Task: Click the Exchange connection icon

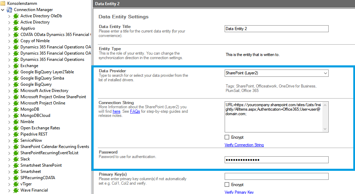Action: point(16,66)
